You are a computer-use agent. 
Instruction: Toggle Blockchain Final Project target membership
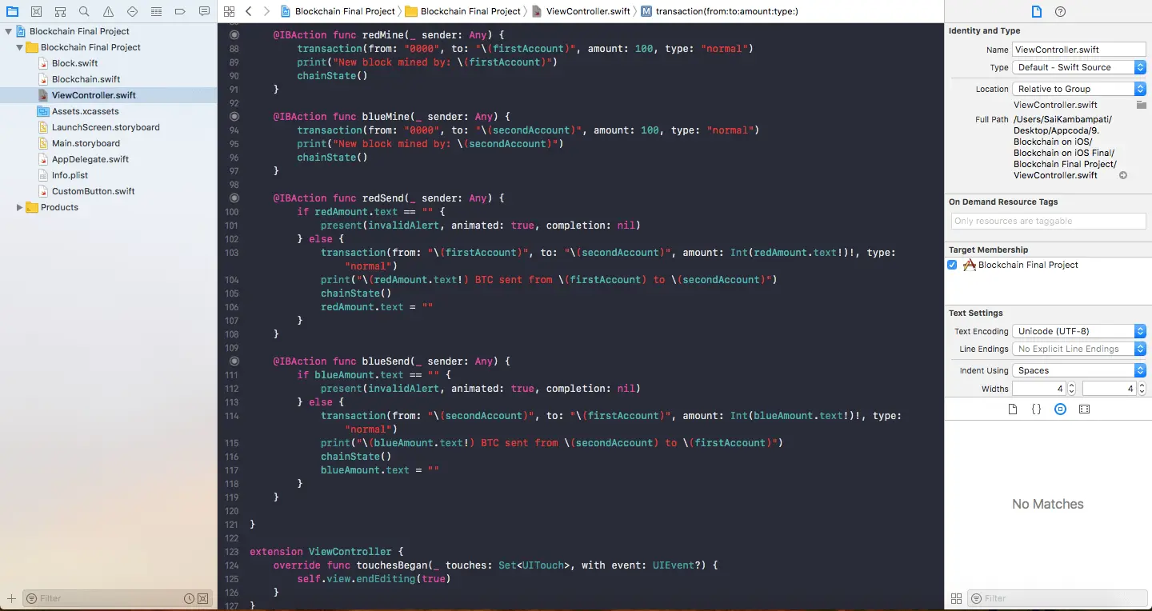(x=952, y=265)
